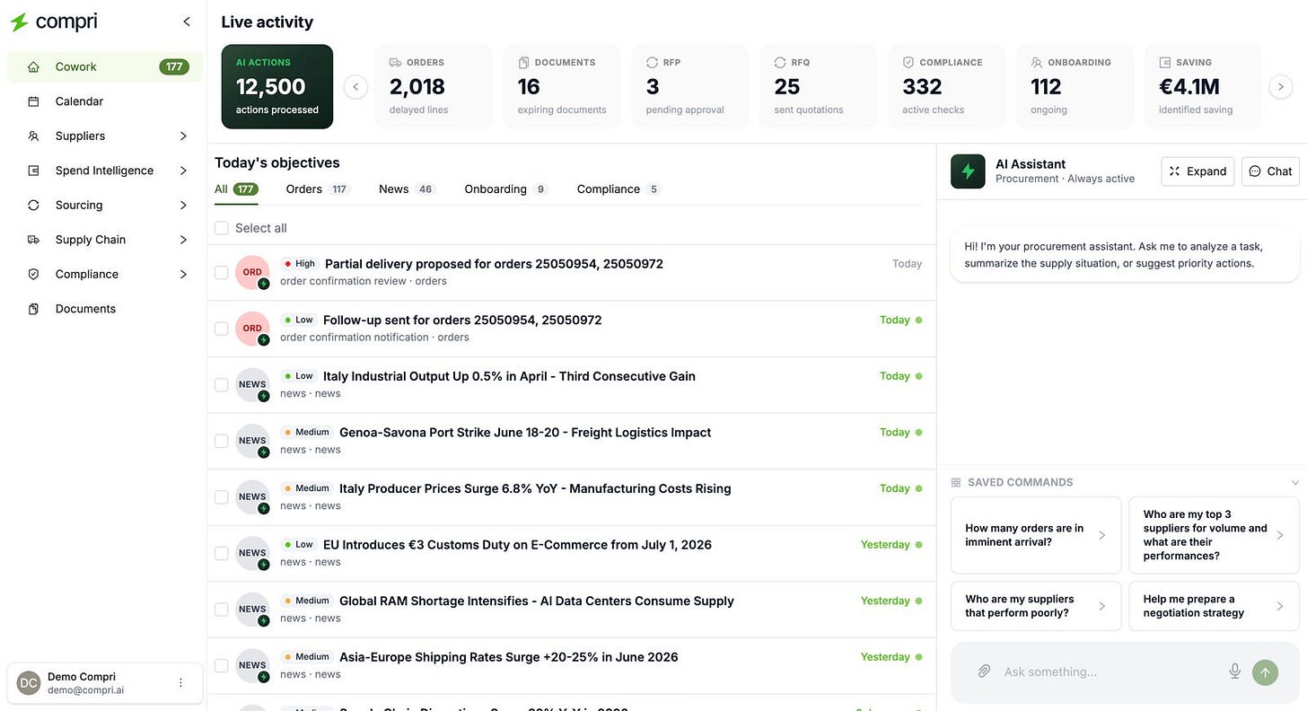Screen dimensions: 1307x711
Task: Click the paperclip attach icon
Action: click(984, 671)
